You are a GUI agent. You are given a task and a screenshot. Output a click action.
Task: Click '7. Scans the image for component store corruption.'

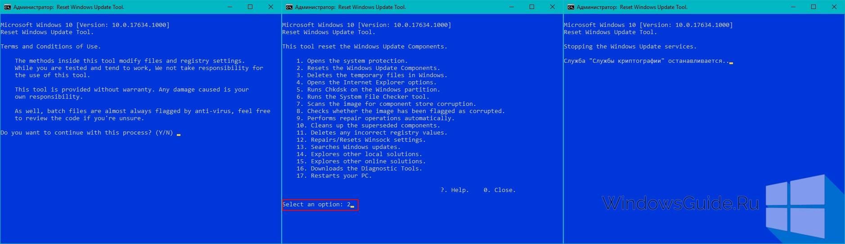click(386, 104)
